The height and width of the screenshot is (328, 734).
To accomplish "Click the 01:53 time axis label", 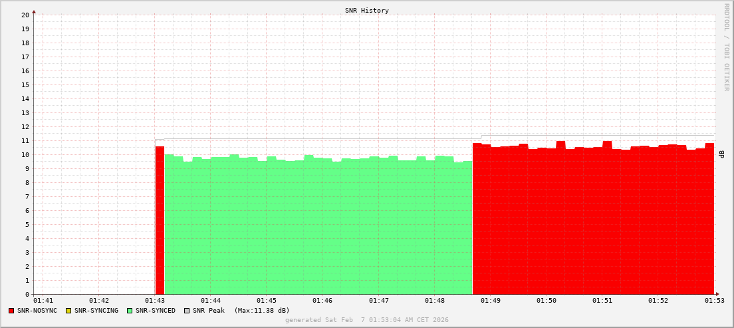I will click(x=715, y=301).
